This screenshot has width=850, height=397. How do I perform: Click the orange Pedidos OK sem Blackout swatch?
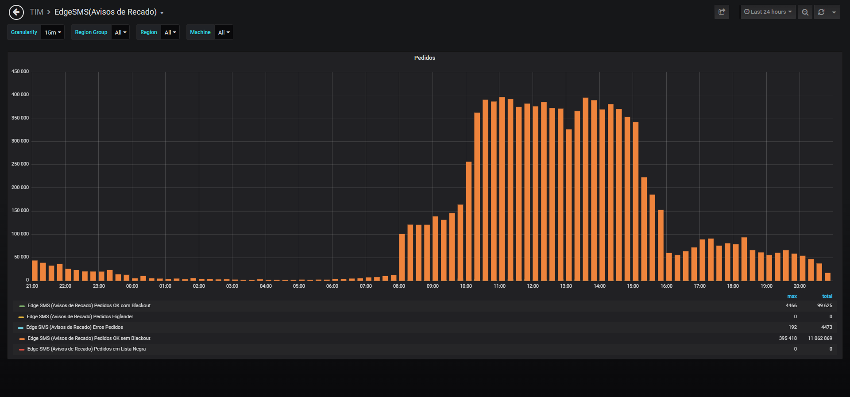(22, 339)
